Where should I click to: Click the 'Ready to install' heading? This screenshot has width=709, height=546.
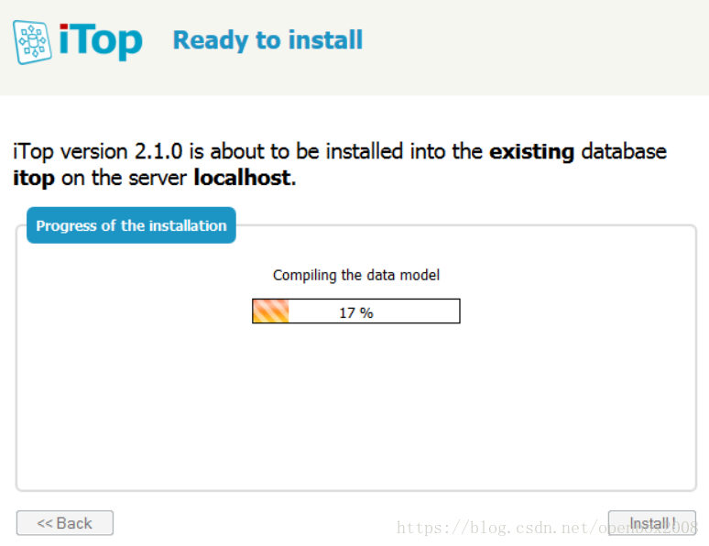pyautogui.click(x=267, y=39)
